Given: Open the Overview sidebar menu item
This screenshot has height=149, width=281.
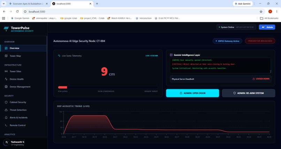Looking at the screenshot, I should [x=23, y=48].
